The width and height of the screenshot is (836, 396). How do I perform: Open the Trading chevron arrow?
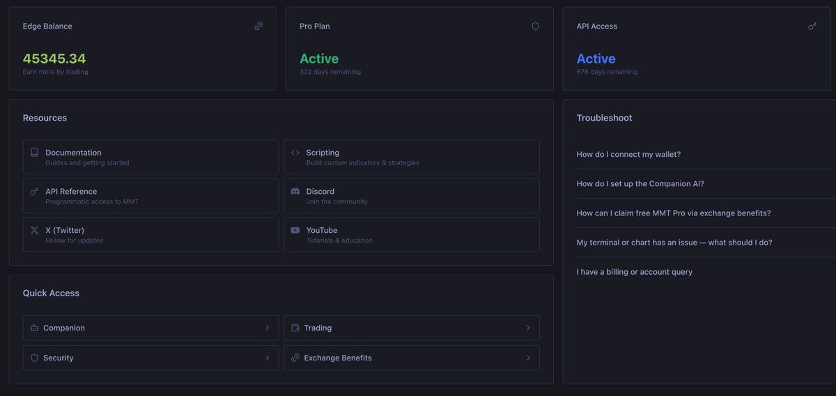528,328
